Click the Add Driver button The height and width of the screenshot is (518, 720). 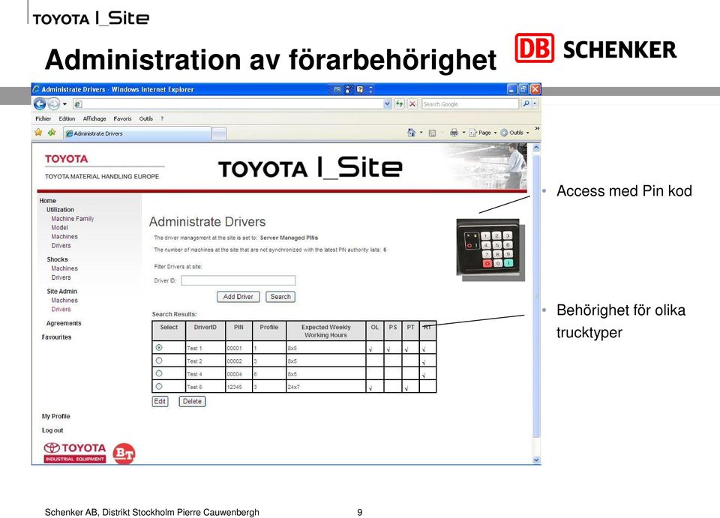[238, 297]
